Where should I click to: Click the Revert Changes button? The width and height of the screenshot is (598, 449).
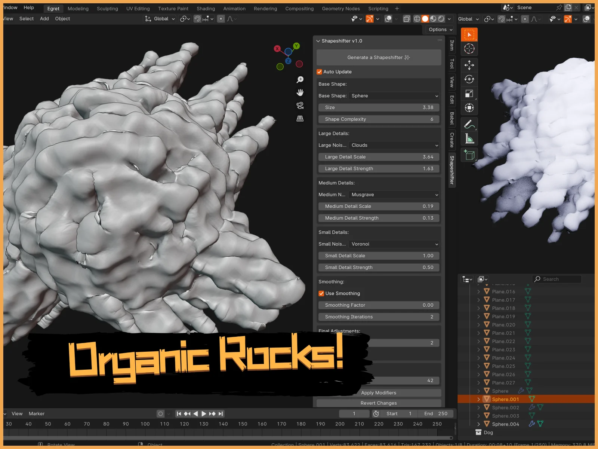[379, 403]
